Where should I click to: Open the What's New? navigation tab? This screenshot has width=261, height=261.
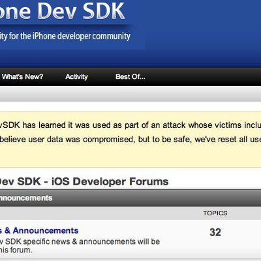pos(22,77)
